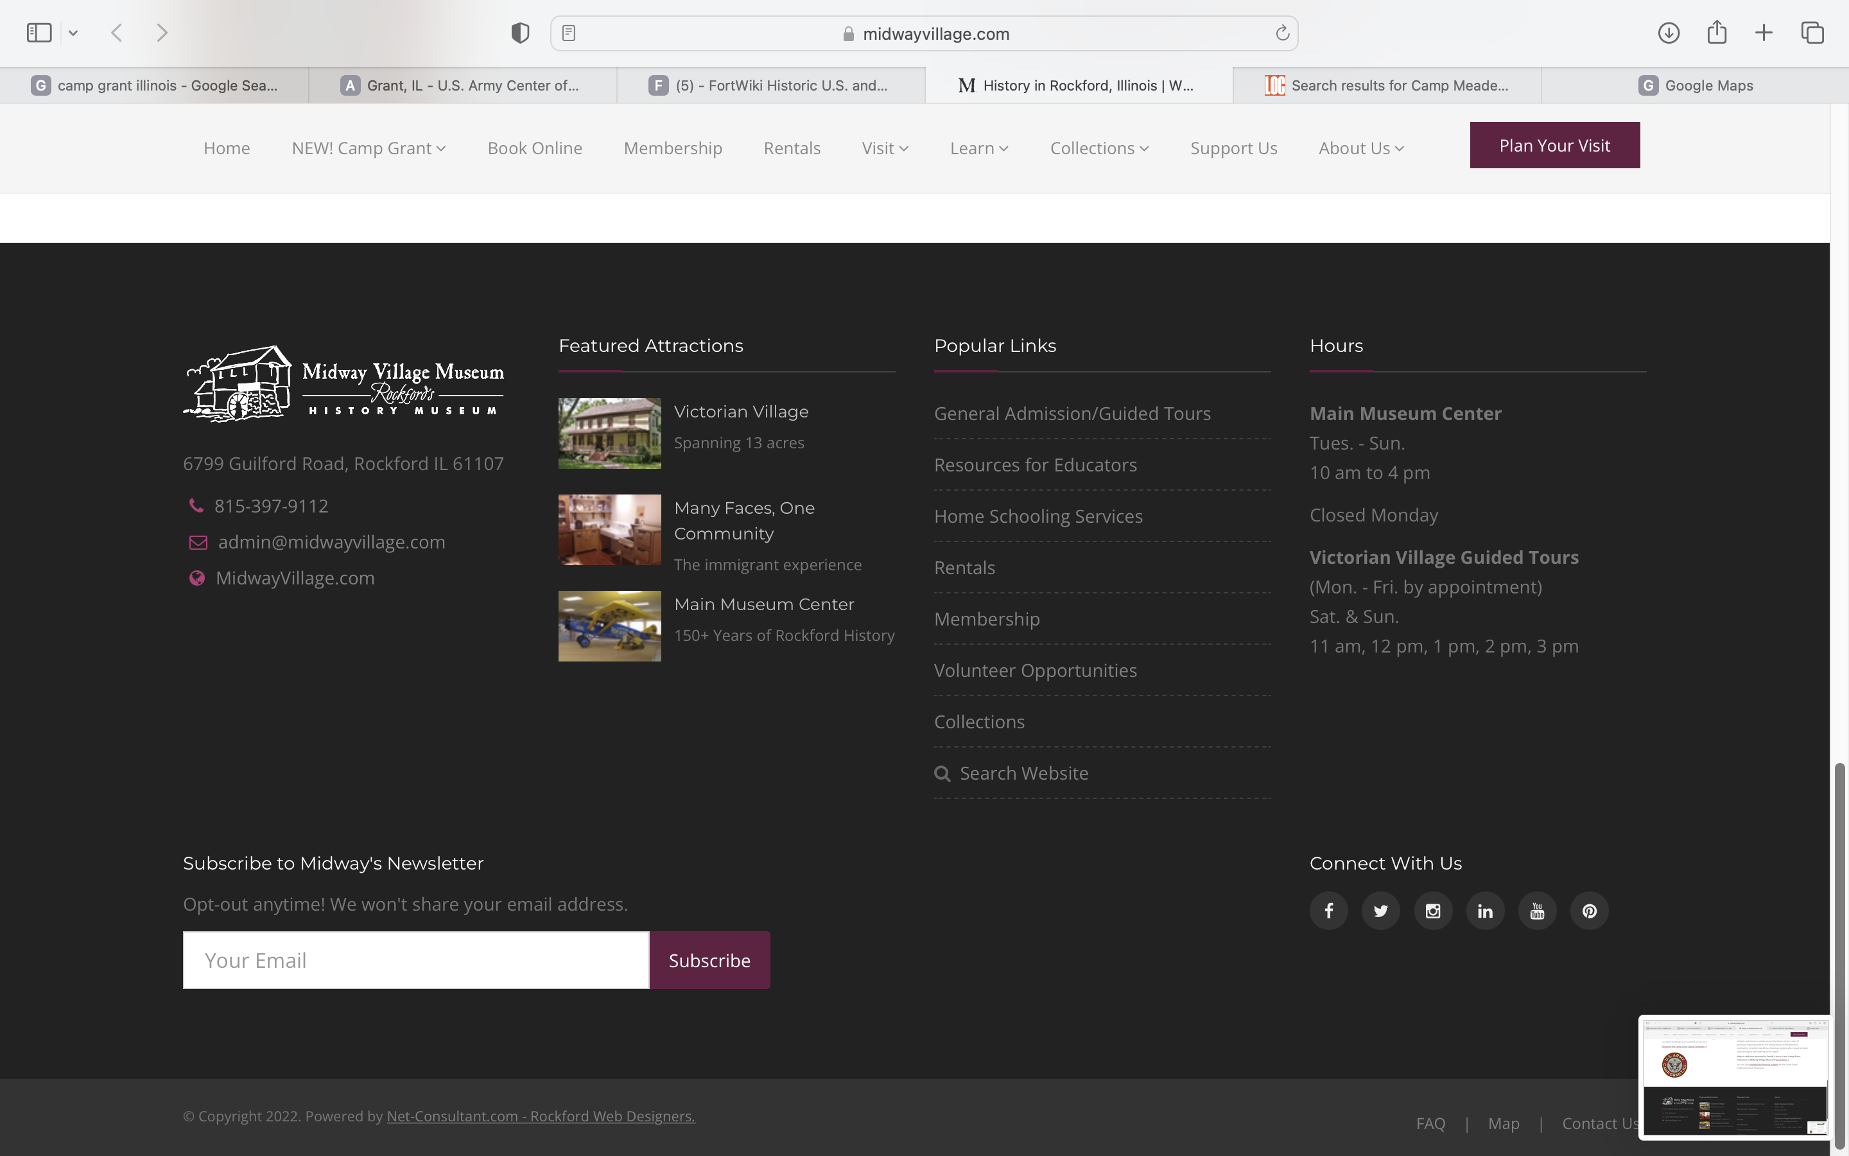Open the YouTube social icon
The image size is (1849, 1156).
(1537, 911)
